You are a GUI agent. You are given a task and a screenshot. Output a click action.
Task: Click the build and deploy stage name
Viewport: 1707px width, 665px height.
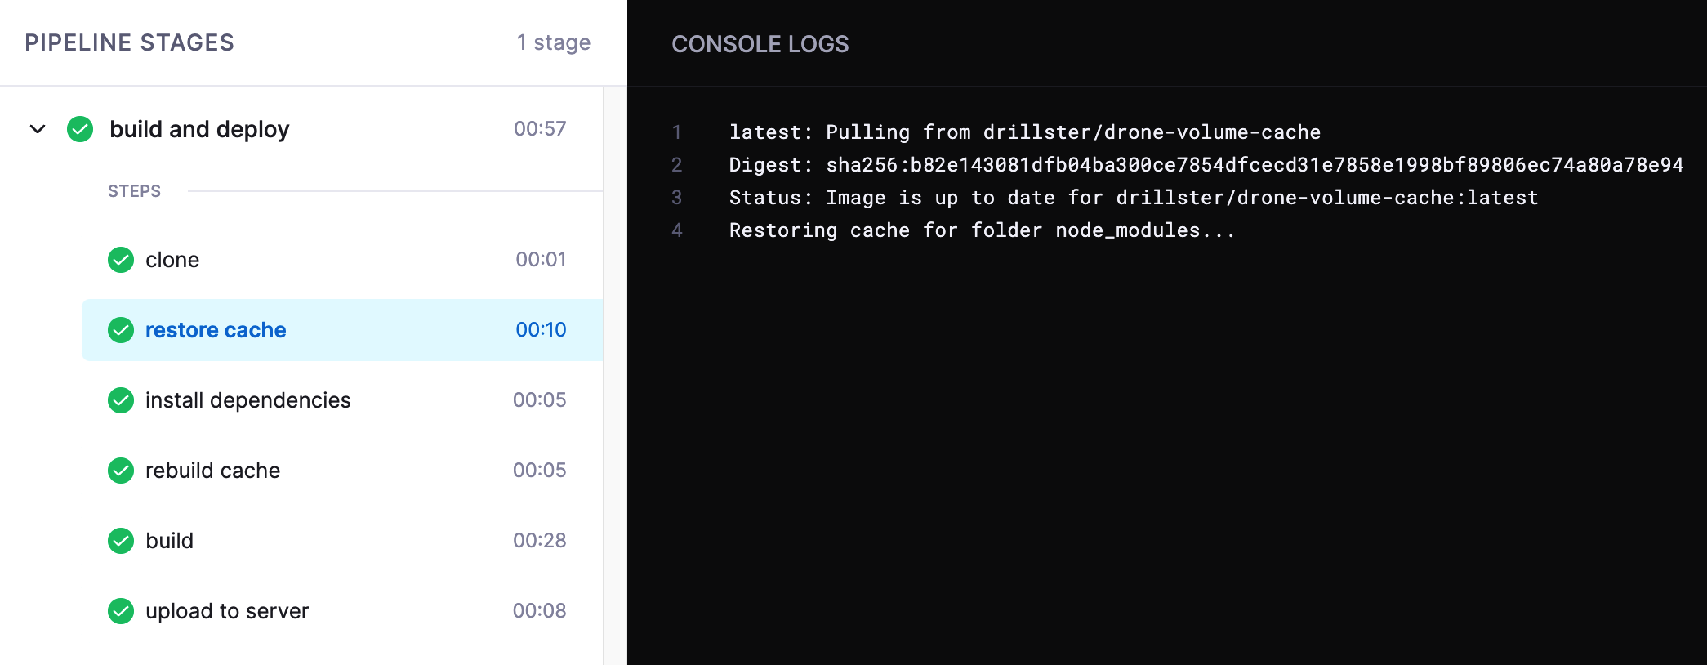199,129
